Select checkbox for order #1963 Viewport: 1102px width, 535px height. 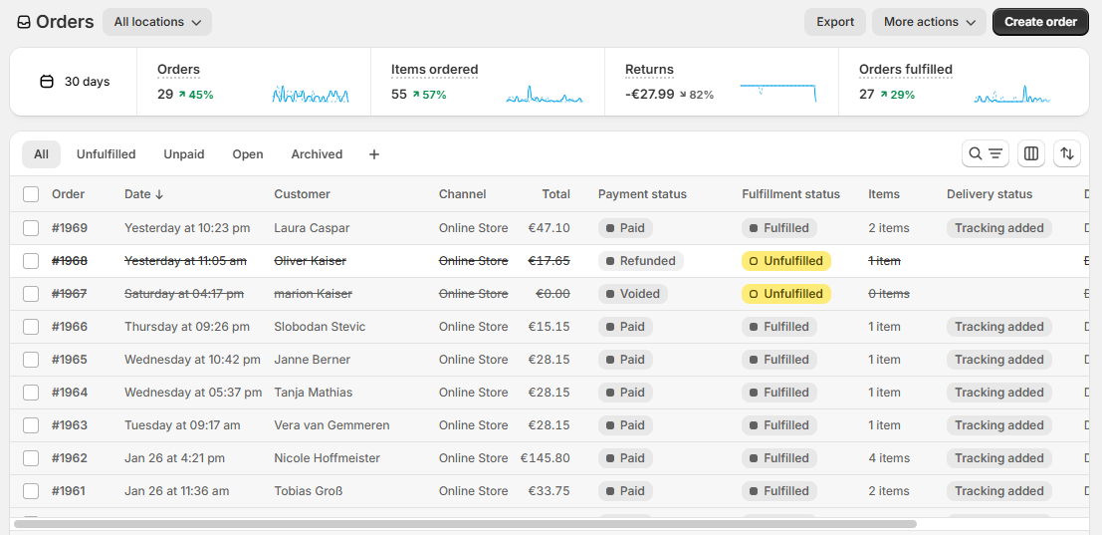[30, 425]
